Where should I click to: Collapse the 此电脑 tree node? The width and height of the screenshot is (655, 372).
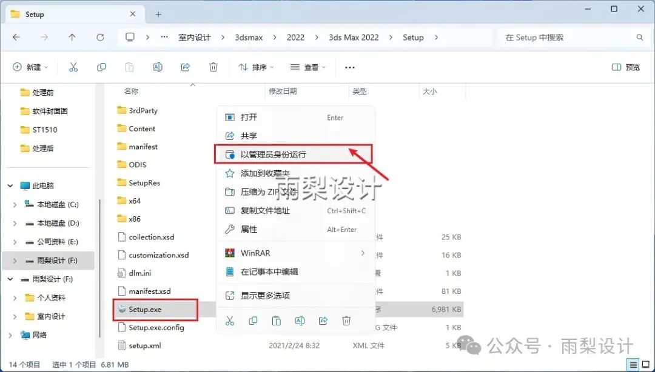click(x=10, y=186)
